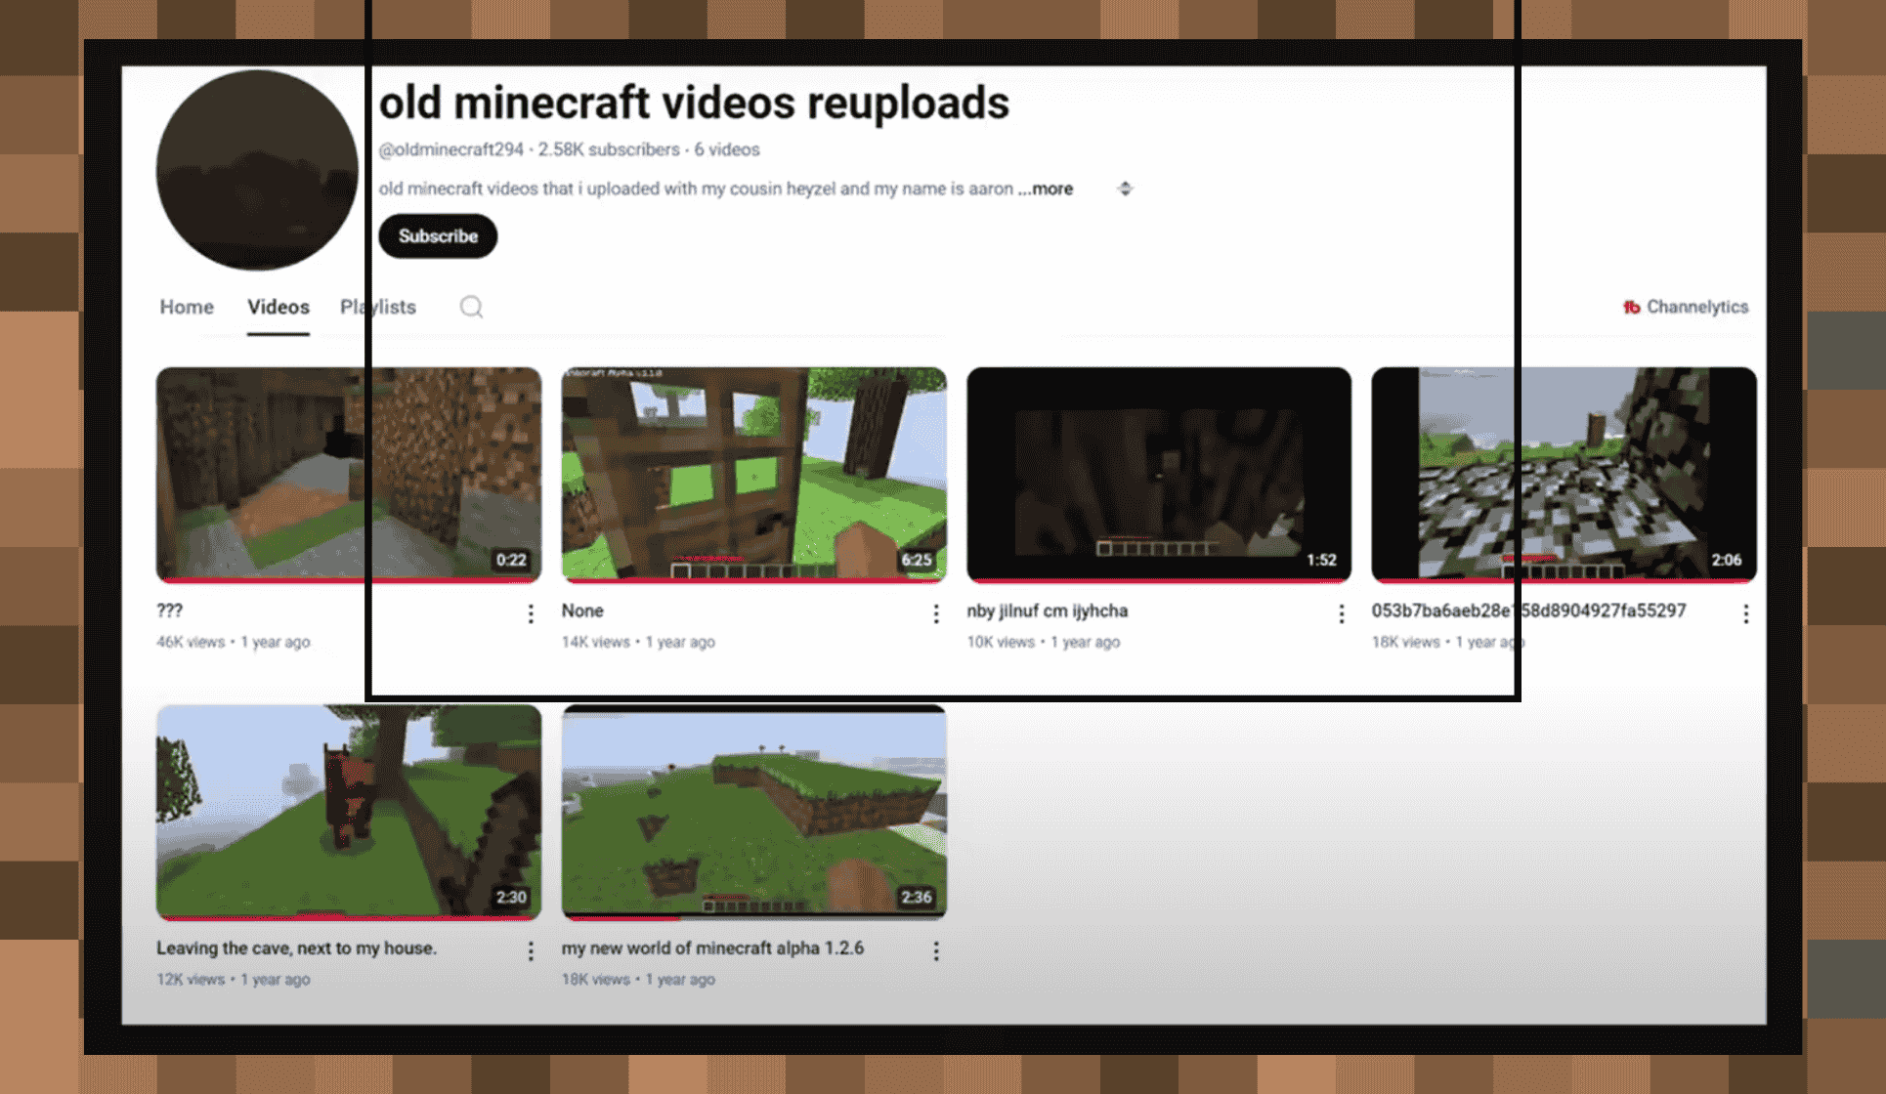Open 'my new world of minecraft alpha 1.2.6' title
The width and height of the screenshot is (1886, 1094).
coord(713,947)
